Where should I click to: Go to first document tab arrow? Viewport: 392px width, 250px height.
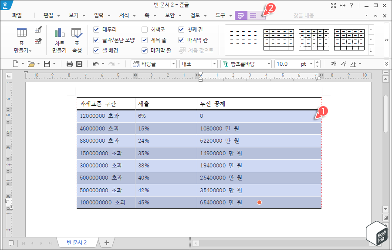coord(24,243)
